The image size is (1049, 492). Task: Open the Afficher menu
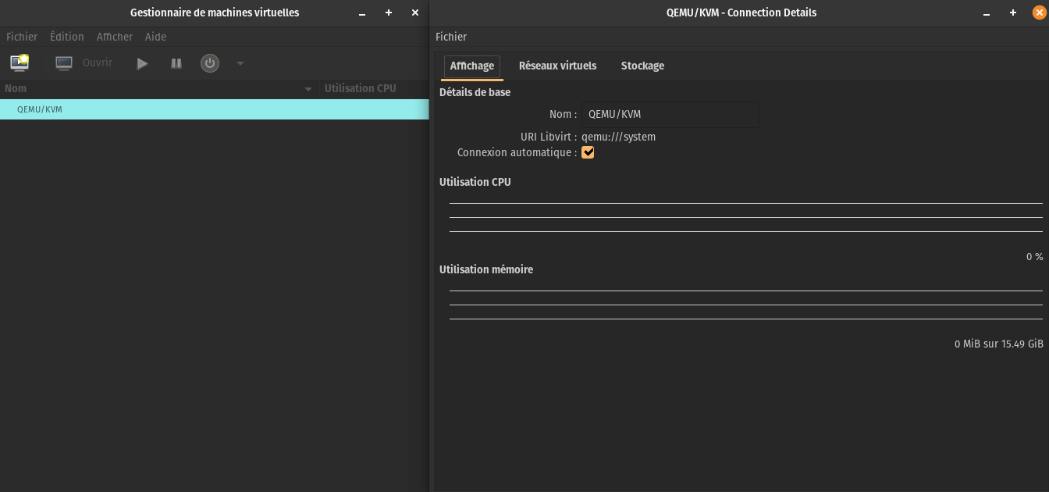pyautogui.click(x=115, y=37)
